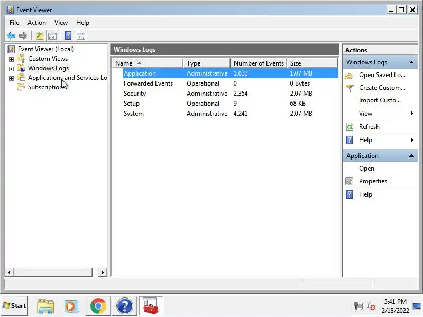The width and height of the screenshot is (423, 317).
Task: Click the Show Desktop button in the tray
Action: tap(417, 306)
